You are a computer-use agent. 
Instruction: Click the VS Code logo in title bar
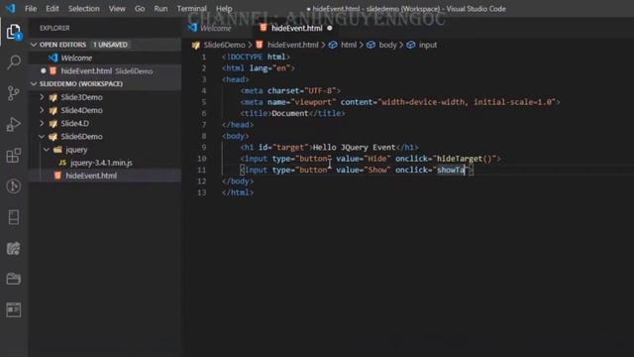tap(10, 8)
